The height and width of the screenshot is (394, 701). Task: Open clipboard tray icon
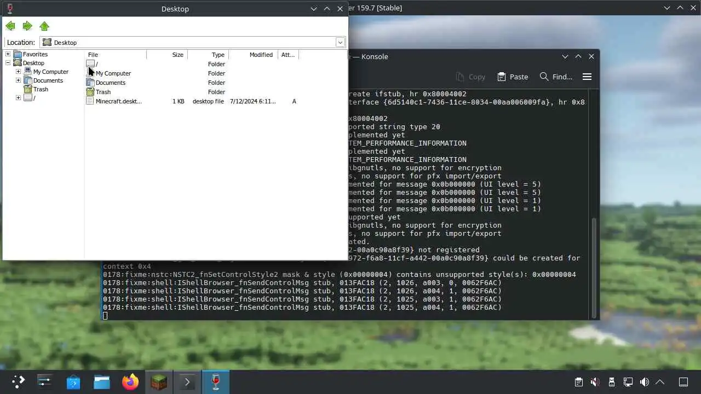(579, 382)
